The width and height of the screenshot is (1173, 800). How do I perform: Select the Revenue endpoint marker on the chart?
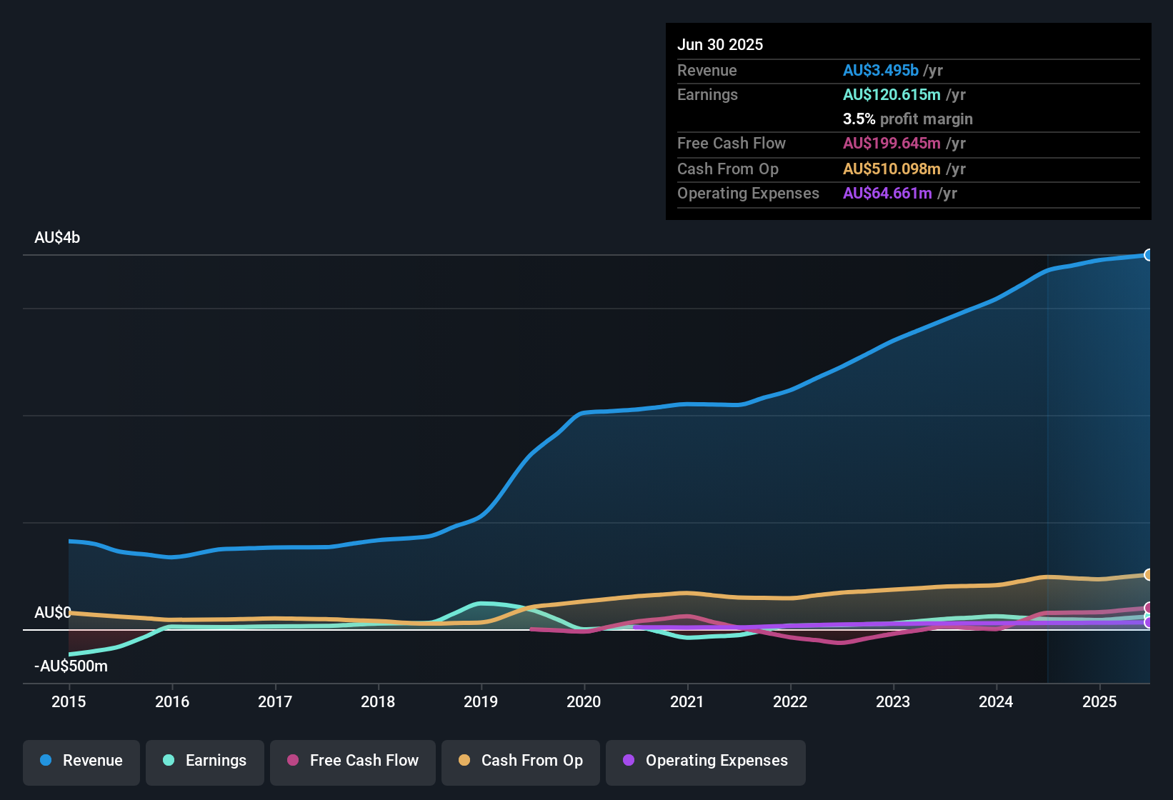(x=1149, y=255)
